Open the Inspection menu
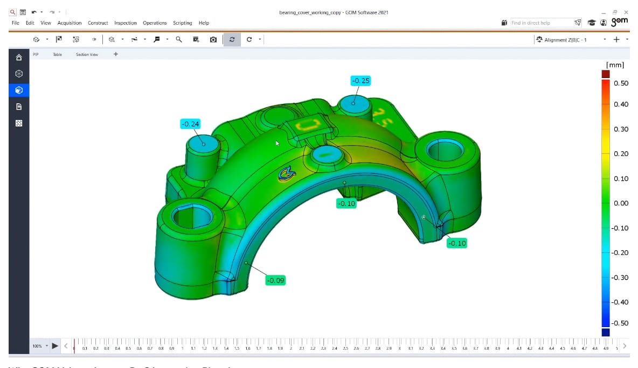638x368 pixels. (x=125, y=23)
